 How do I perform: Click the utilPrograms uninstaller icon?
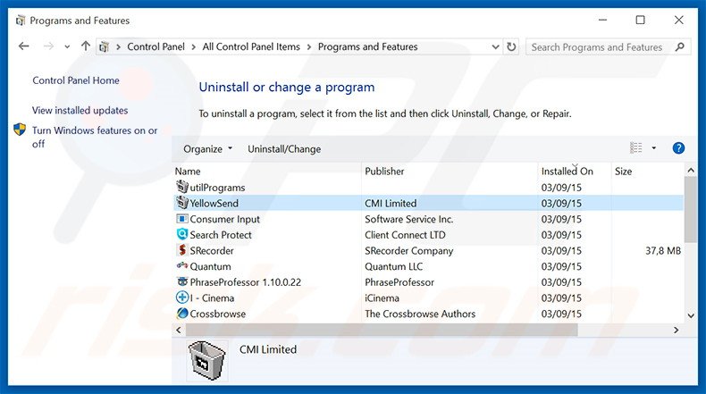click(x=182, y=187)
